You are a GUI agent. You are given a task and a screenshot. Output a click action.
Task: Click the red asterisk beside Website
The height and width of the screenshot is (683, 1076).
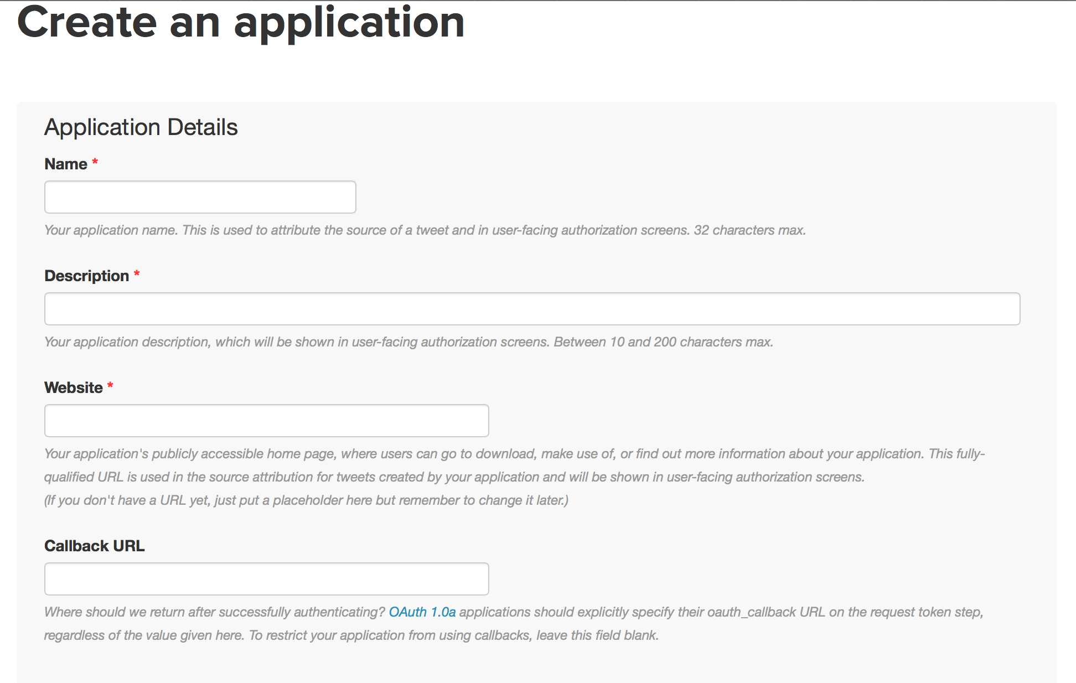coord(110,386)
